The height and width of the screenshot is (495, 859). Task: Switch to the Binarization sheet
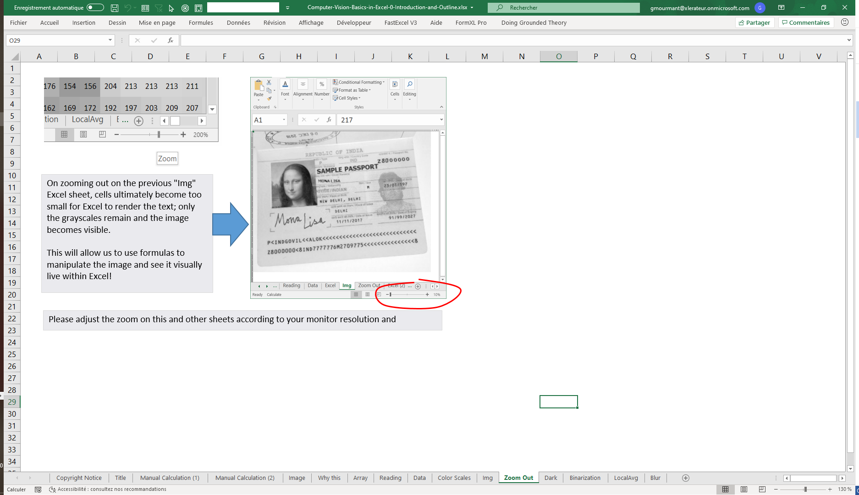(x=585, y=478)
